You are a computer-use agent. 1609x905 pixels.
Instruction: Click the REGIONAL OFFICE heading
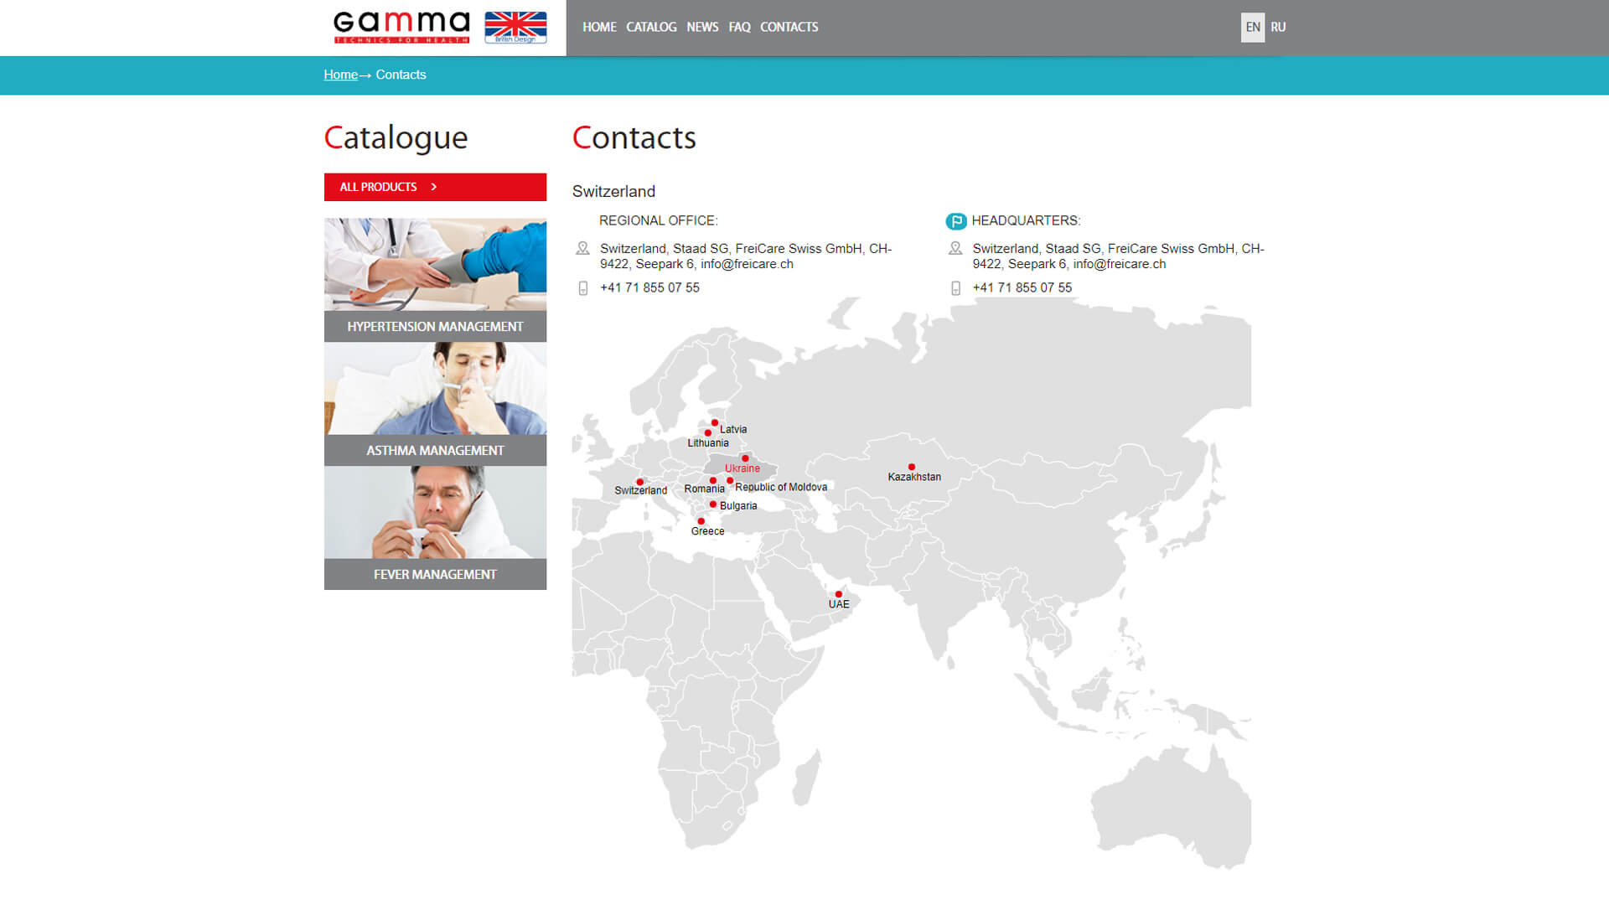(x=658, y=220)
